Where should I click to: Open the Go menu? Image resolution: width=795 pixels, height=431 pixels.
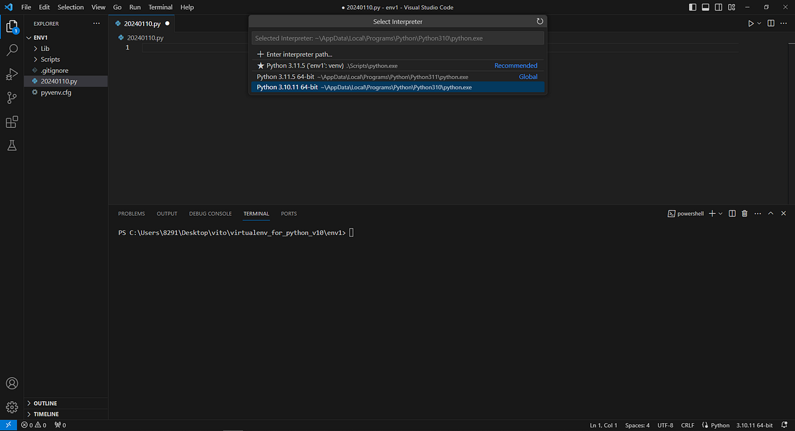click(117, 7)
